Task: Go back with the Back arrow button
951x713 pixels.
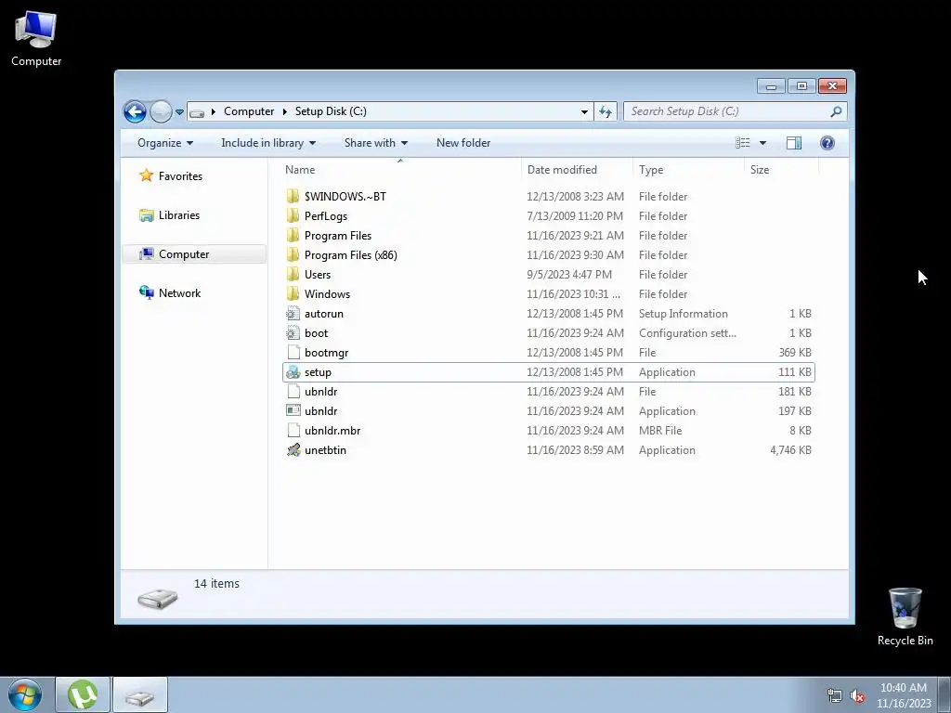Action: click(135, 111)
